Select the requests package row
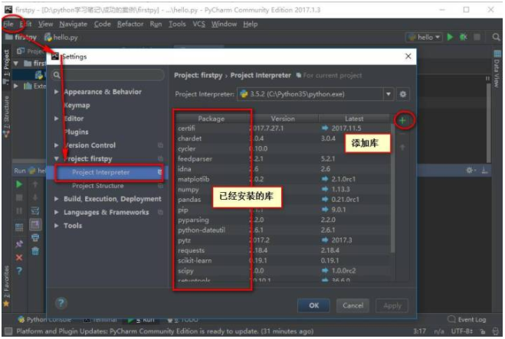The image size is (505, 339). [283, 250]
